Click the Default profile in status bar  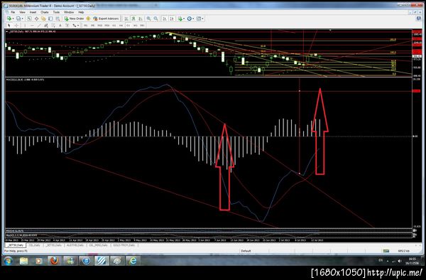246,251
